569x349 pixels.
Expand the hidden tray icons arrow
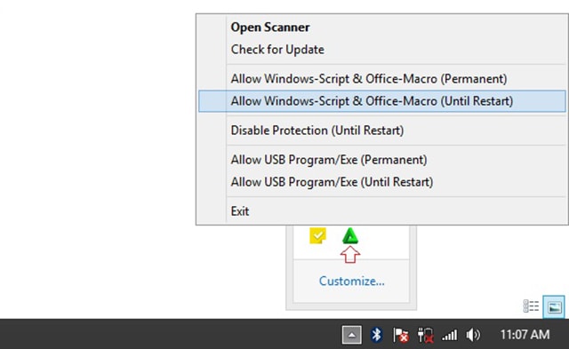pos(352,335)
